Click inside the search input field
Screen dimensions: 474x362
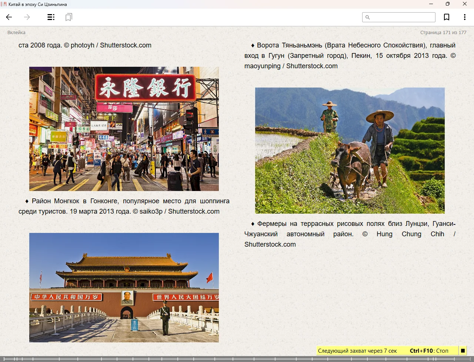point(402,17)
